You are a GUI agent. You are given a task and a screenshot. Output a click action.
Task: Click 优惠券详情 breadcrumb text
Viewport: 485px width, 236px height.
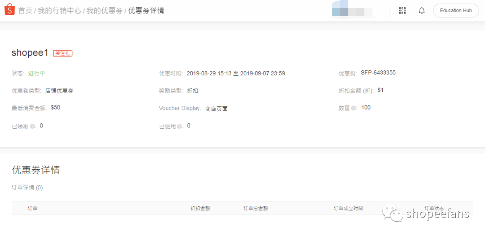(146, 11)
